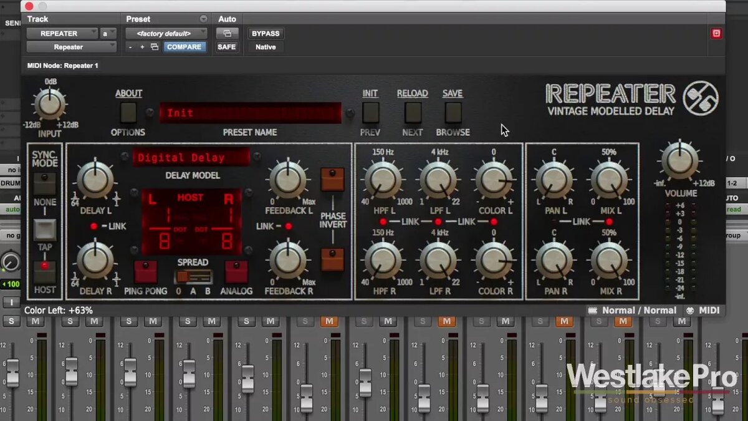
Task: Click the DELAY R knob
Action: point(95,259)
